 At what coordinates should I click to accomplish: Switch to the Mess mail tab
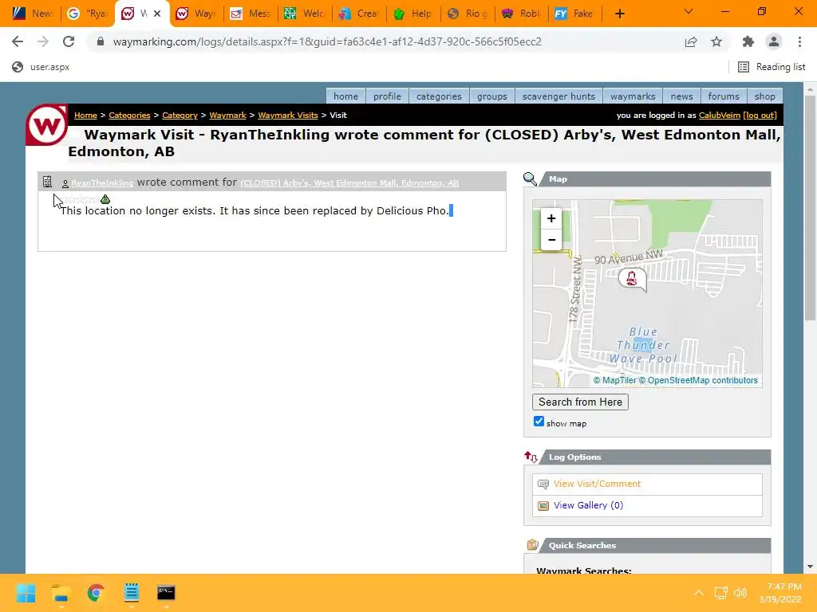251,14
